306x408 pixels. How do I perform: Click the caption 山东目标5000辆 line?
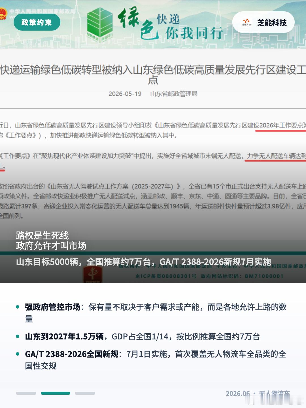coord(144,262)
